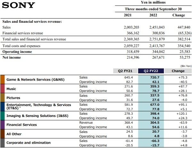Select Music sales FY22 value 359.3
The height and width of the screenshot is (148, 192).
point(155,86)
